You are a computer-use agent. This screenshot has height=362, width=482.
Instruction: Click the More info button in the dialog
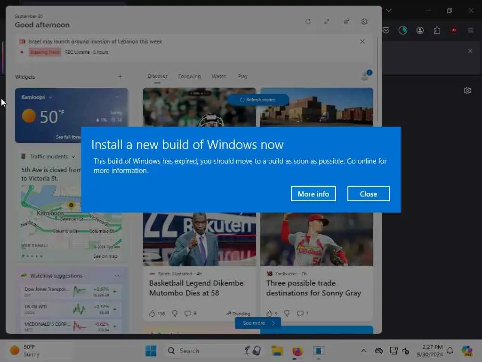pyautogui.click(x=313, y=194)
